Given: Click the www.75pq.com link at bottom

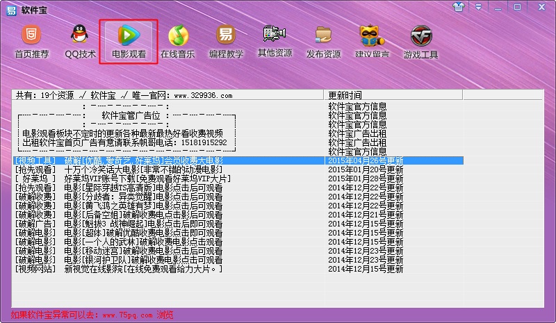Looking at the screenshot, I should click(x=128, y=315).
